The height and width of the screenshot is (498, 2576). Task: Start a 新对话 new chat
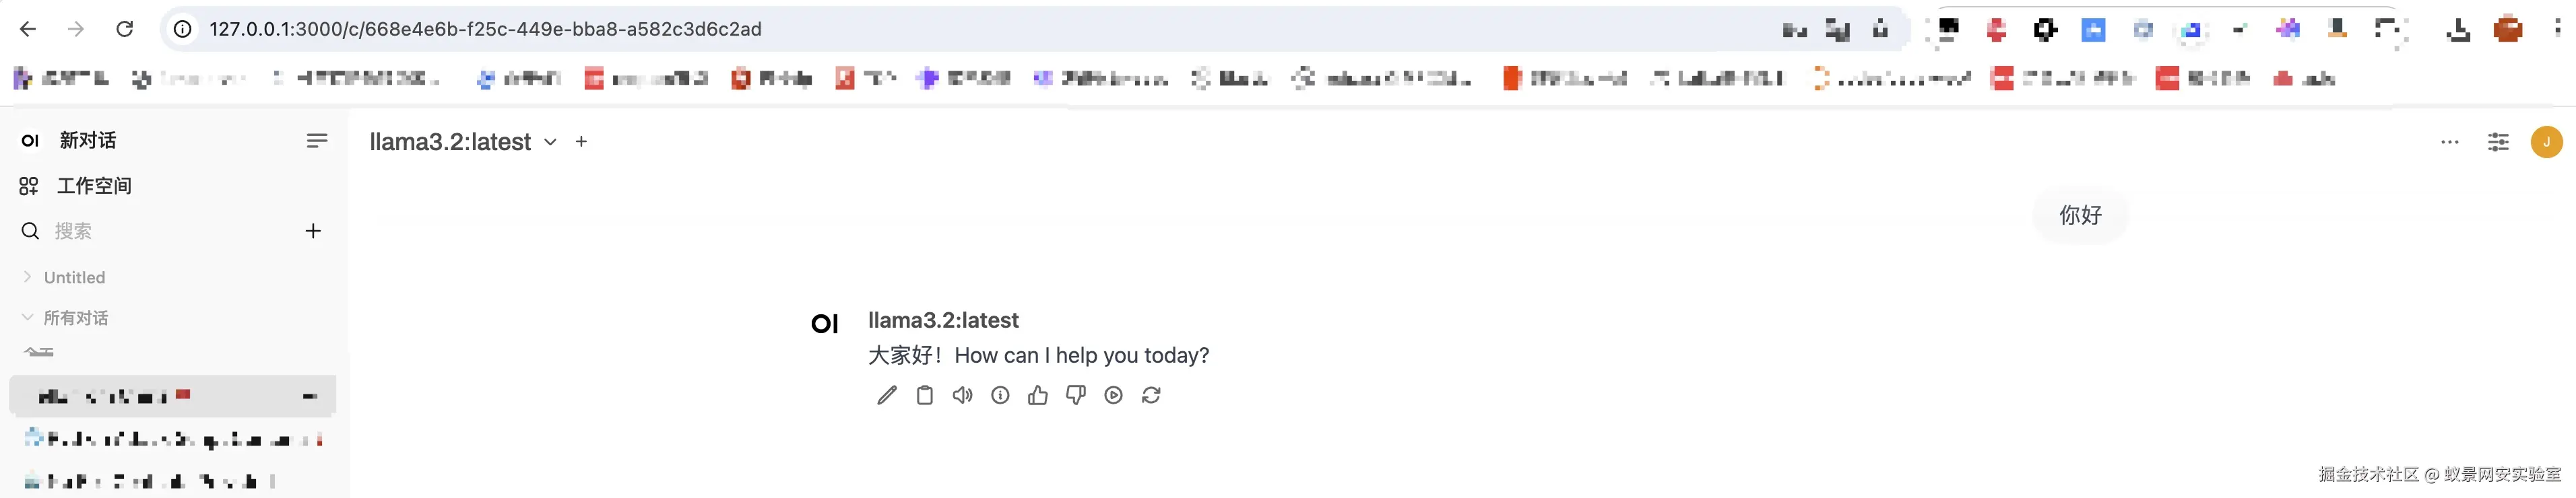click(87, 141)
